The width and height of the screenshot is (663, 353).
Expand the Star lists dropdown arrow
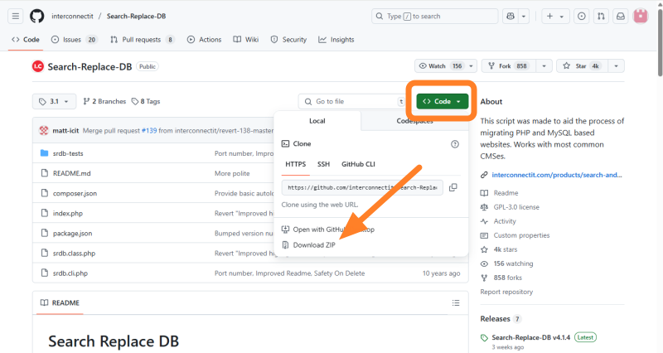tap(616, 66)
